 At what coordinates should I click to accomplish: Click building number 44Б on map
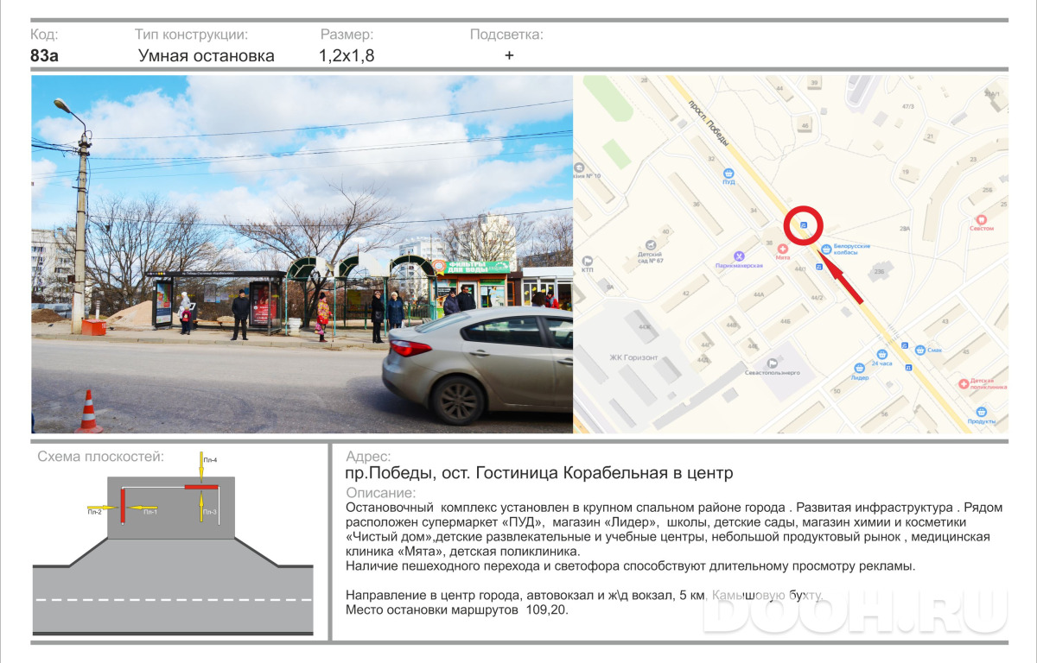pos(785,320)
